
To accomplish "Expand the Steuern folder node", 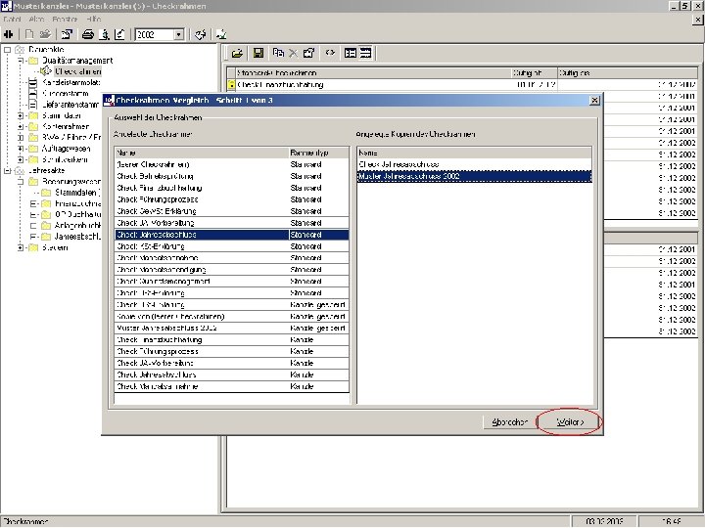I will pos(21,247).
